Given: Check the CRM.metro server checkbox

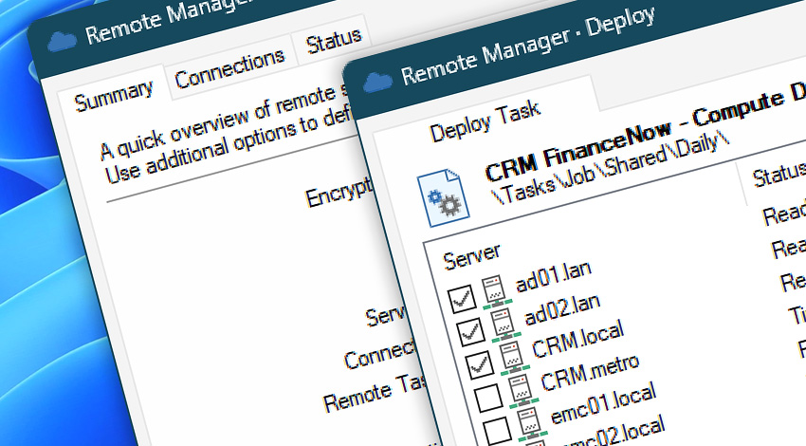Looking at the screenshot, I should point(489,398).
